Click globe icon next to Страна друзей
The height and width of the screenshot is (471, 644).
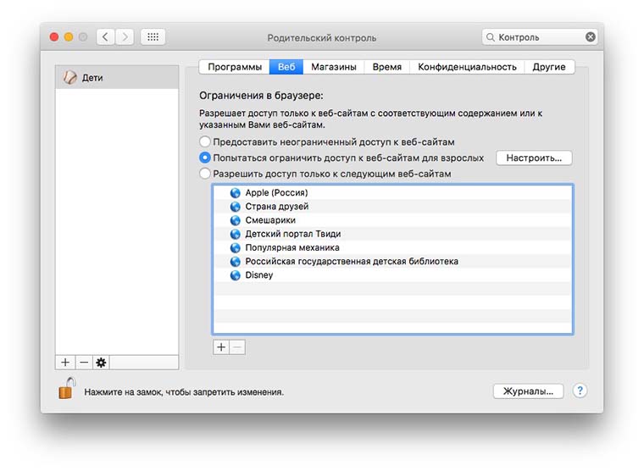tap(236, 207)
